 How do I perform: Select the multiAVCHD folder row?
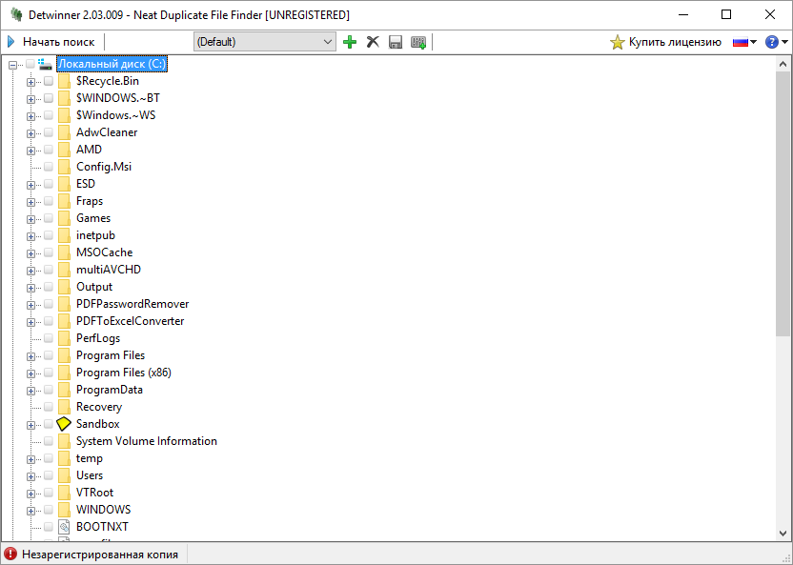[x=109, y=270]
